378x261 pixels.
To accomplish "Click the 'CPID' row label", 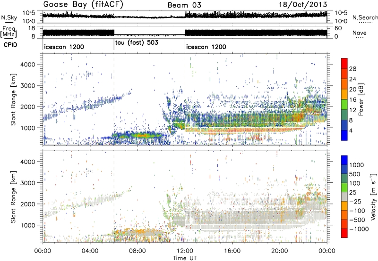I will click(x=10, y=45).
